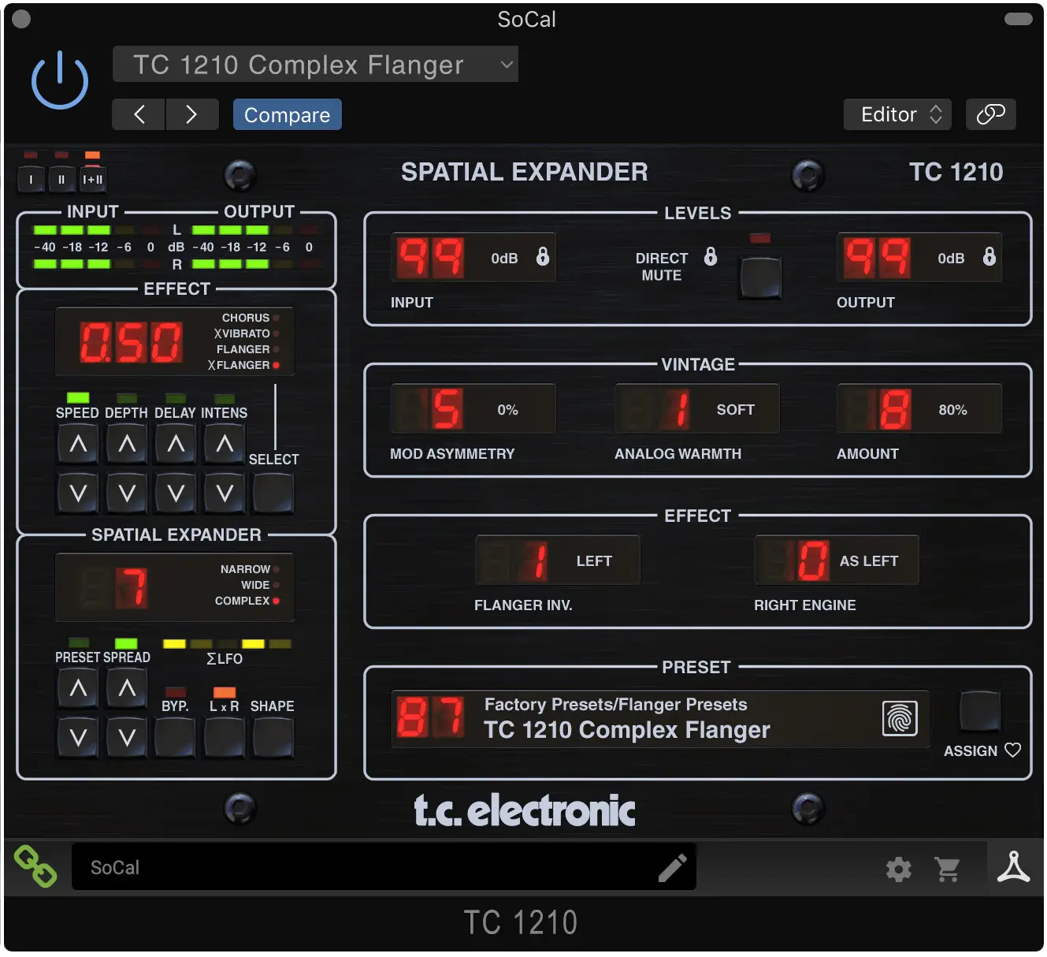Decrease DELAY with the down arrow
The height and width of the screenshot is (957, 1047).
tap(176, 494)
